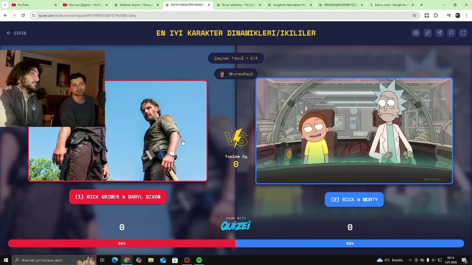472x265 pixels.
Task: Open File Explorer from taskbar
Action: coord(151,260)
